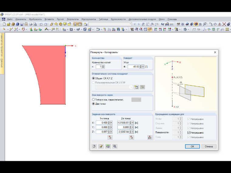231x173 pixels.
Task: Click the blue Info circle icon
Action: 229,24
